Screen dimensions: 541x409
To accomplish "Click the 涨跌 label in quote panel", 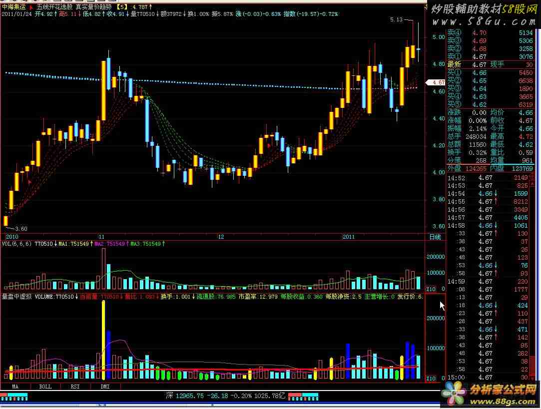I will [x=454, y=112].
